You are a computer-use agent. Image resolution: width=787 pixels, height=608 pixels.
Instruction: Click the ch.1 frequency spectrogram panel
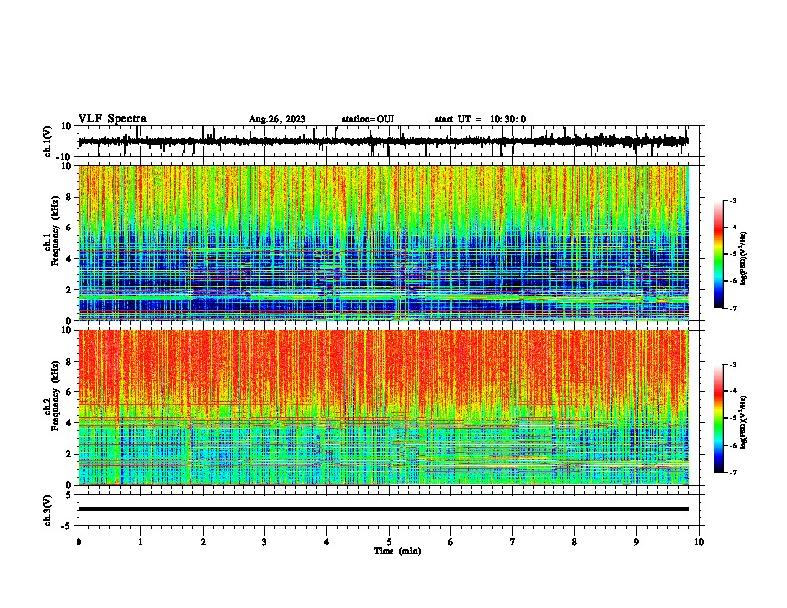(x=384, y=242)
